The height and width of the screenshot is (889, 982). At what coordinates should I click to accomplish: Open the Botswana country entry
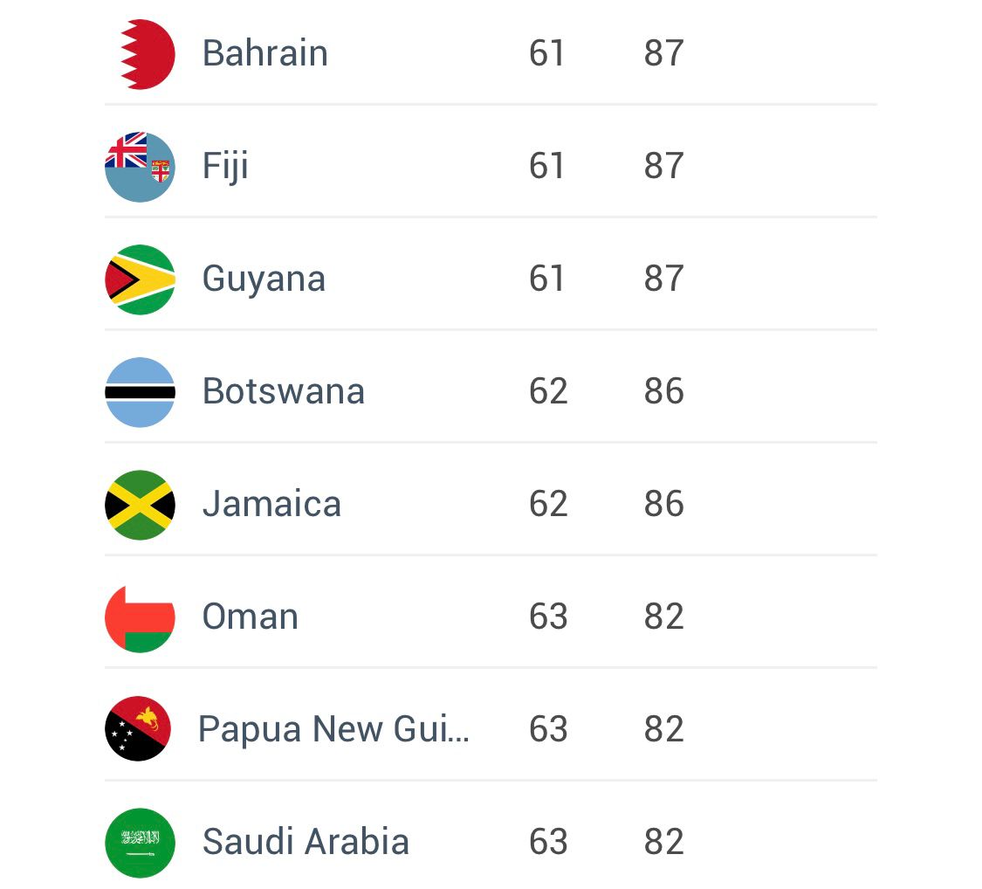284,392
